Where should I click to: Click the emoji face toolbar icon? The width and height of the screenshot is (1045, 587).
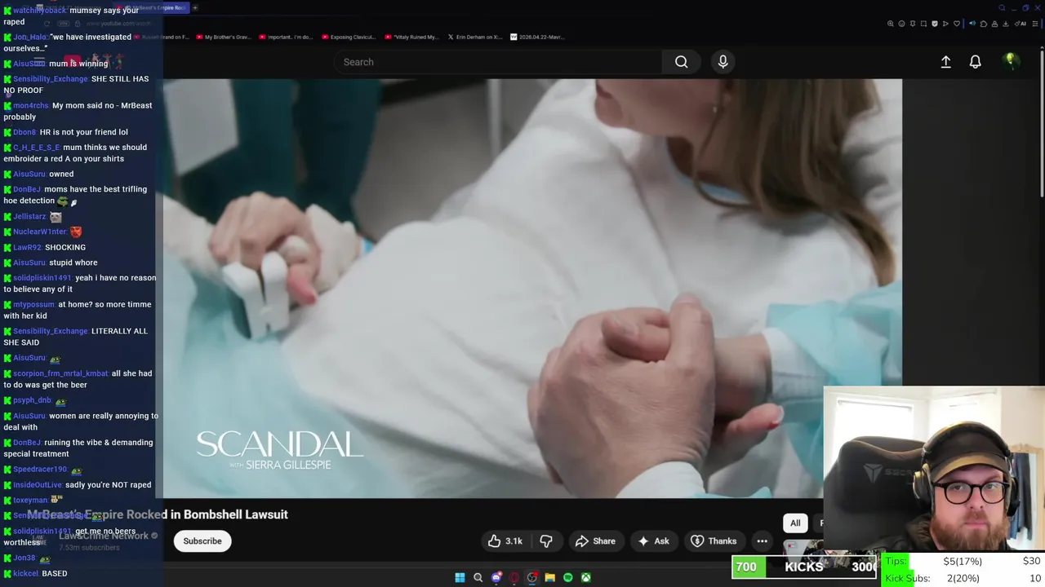coord(901,24)
